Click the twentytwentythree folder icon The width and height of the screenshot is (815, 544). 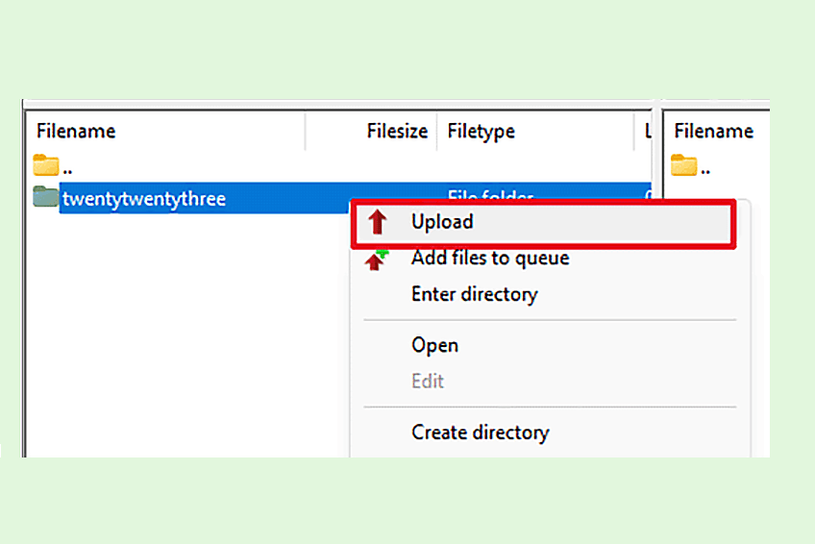point(45,198)
